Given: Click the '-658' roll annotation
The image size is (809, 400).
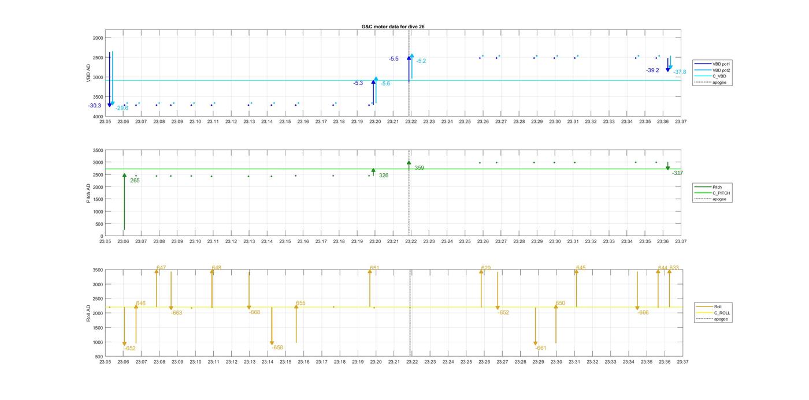Looking at the screenshot, I should pyautogui.click(x=277, y=347).
